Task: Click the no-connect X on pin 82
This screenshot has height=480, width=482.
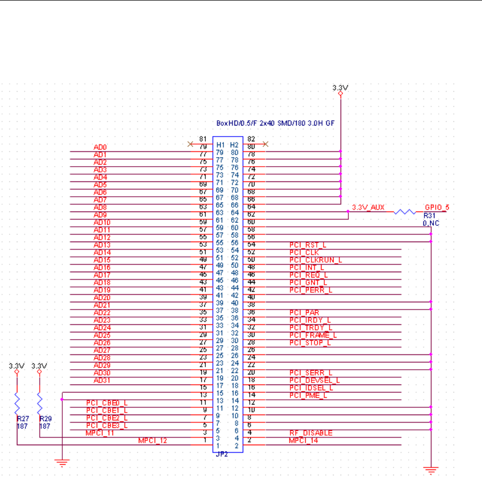Action: (266, 144)
